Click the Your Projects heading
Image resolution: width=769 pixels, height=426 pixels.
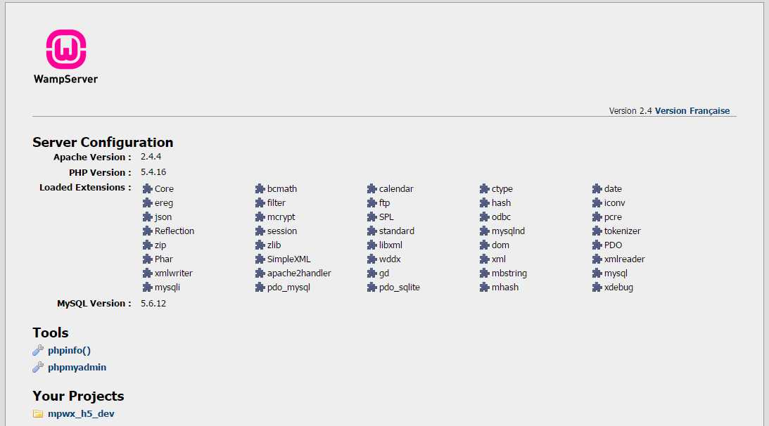pos(78,396)
